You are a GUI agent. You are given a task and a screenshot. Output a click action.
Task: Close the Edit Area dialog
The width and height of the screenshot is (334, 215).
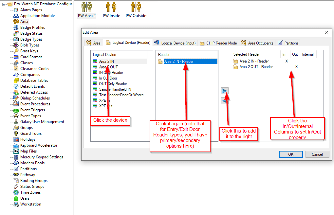(x=326, y=32)
